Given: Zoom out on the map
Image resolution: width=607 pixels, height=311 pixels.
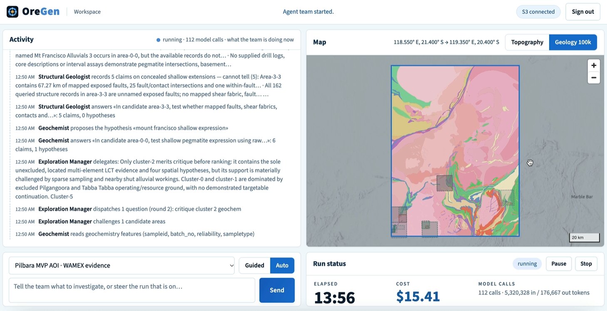Looking at the screenshot, I should point(594,77).
